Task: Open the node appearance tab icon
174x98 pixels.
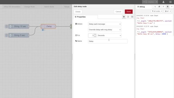Action: click(x=132, y=17)
